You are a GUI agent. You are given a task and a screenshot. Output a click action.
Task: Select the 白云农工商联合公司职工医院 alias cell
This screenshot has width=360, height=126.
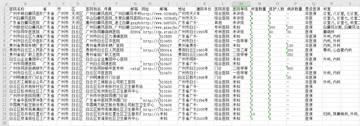coord(94,82)
